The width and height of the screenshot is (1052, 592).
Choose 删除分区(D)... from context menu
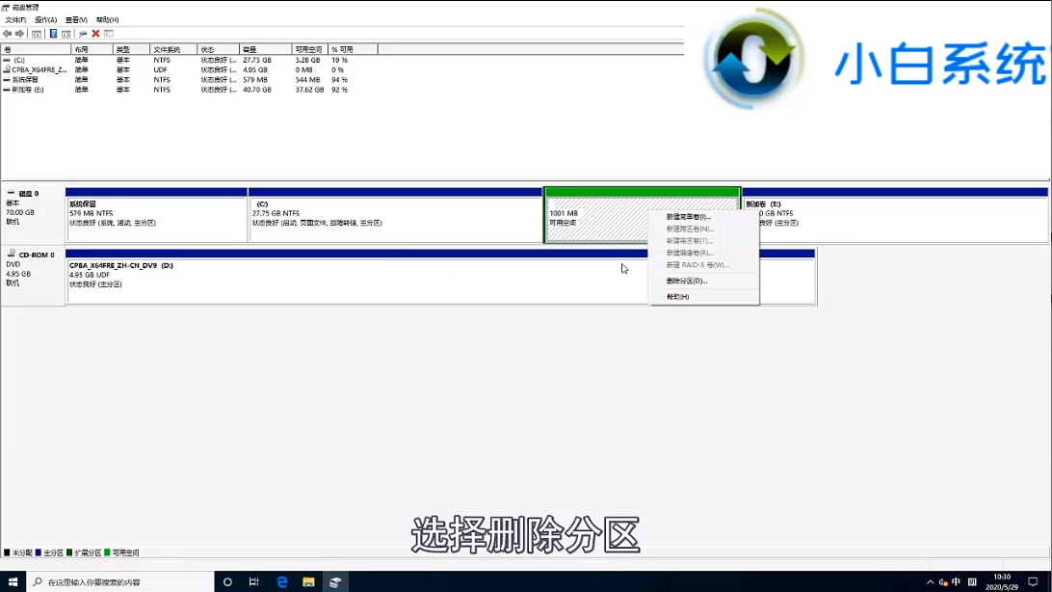[x=704, y=281]
